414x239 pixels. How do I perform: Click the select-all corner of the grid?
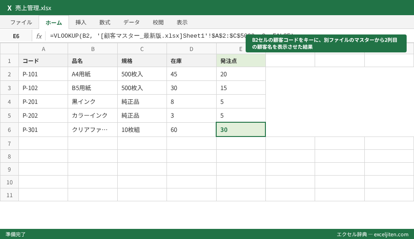(x=9, y=49)
